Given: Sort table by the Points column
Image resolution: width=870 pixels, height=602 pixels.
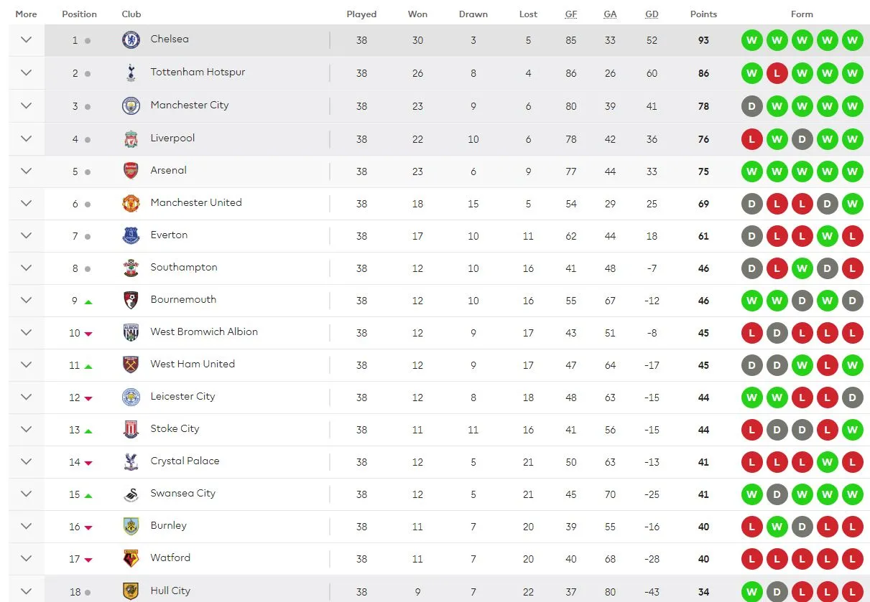Looking at the screenshot, I should pos(703,13).
